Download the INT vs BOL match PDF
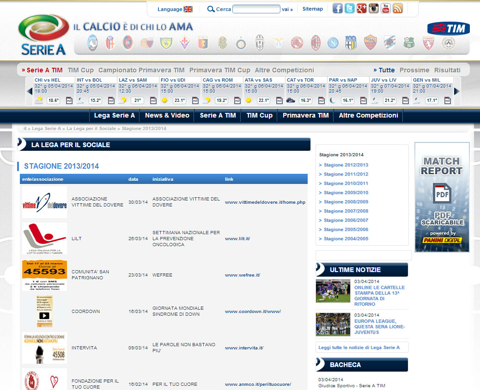This screenshot has height=390, width=480. pyautogui.click(x=111, y=100)
